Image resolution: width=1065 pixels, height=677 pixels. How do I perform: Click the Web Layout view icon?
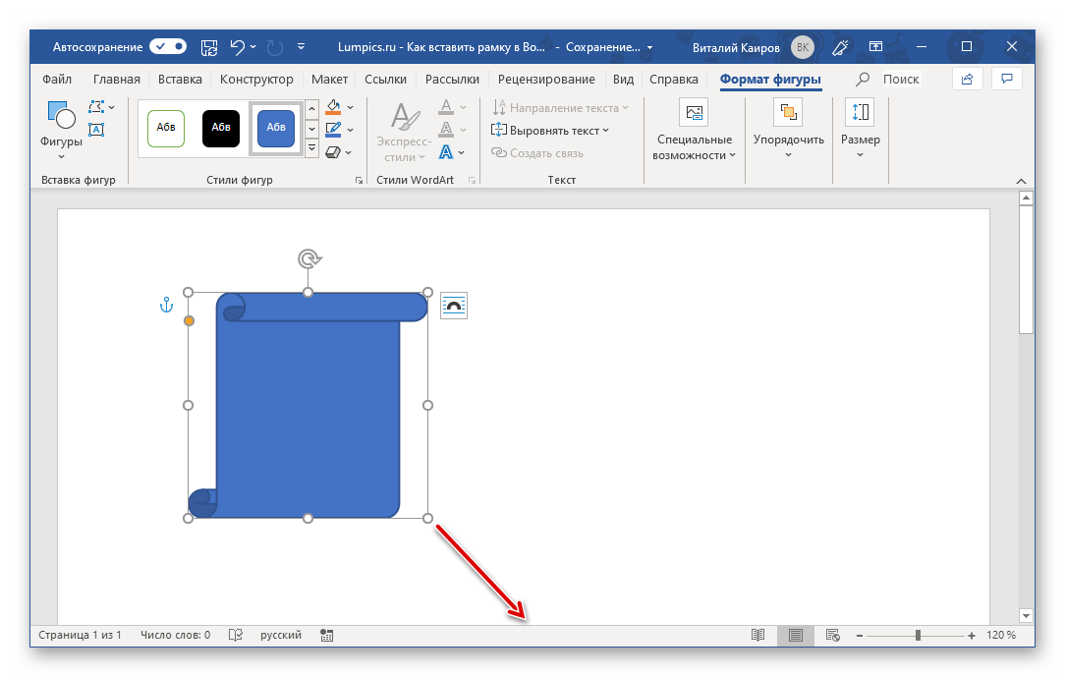tap(832, 636)
